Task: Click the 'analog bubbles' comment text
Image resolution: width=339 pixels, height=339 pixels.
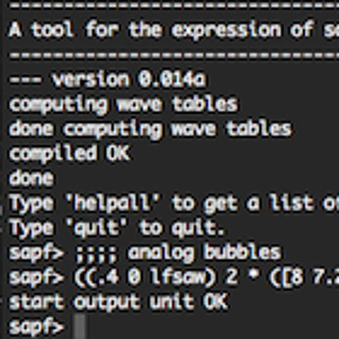Action: click(205, 252)
